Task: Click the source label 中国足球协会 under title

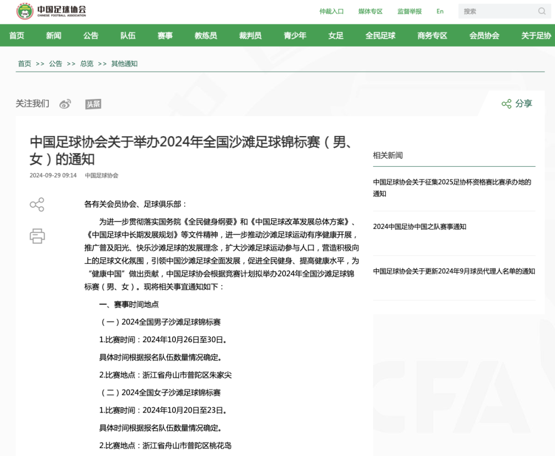Action: coord(102,176)
